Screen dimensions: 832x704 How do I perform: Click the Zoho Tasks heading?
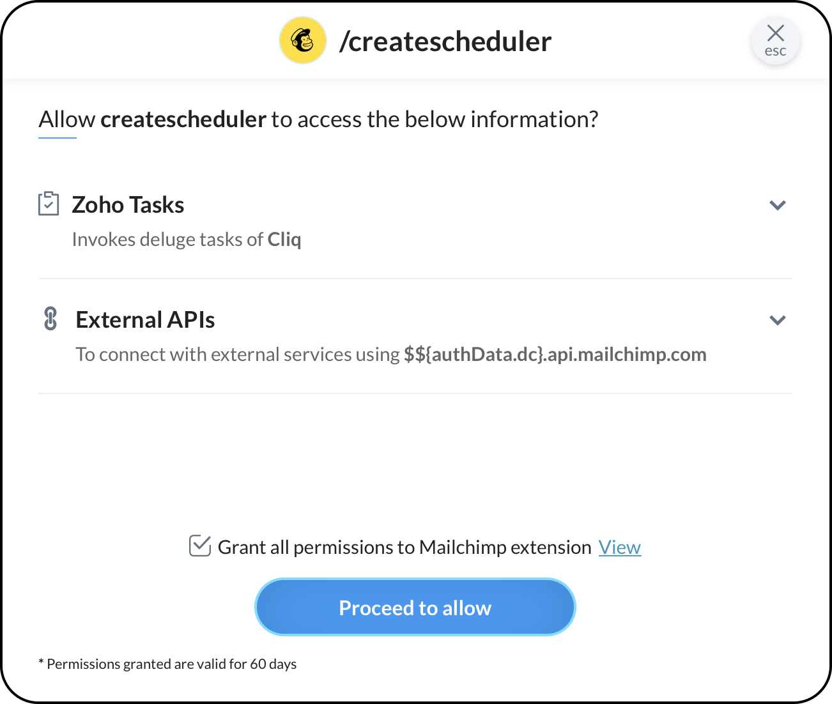(x=128, y=205)
